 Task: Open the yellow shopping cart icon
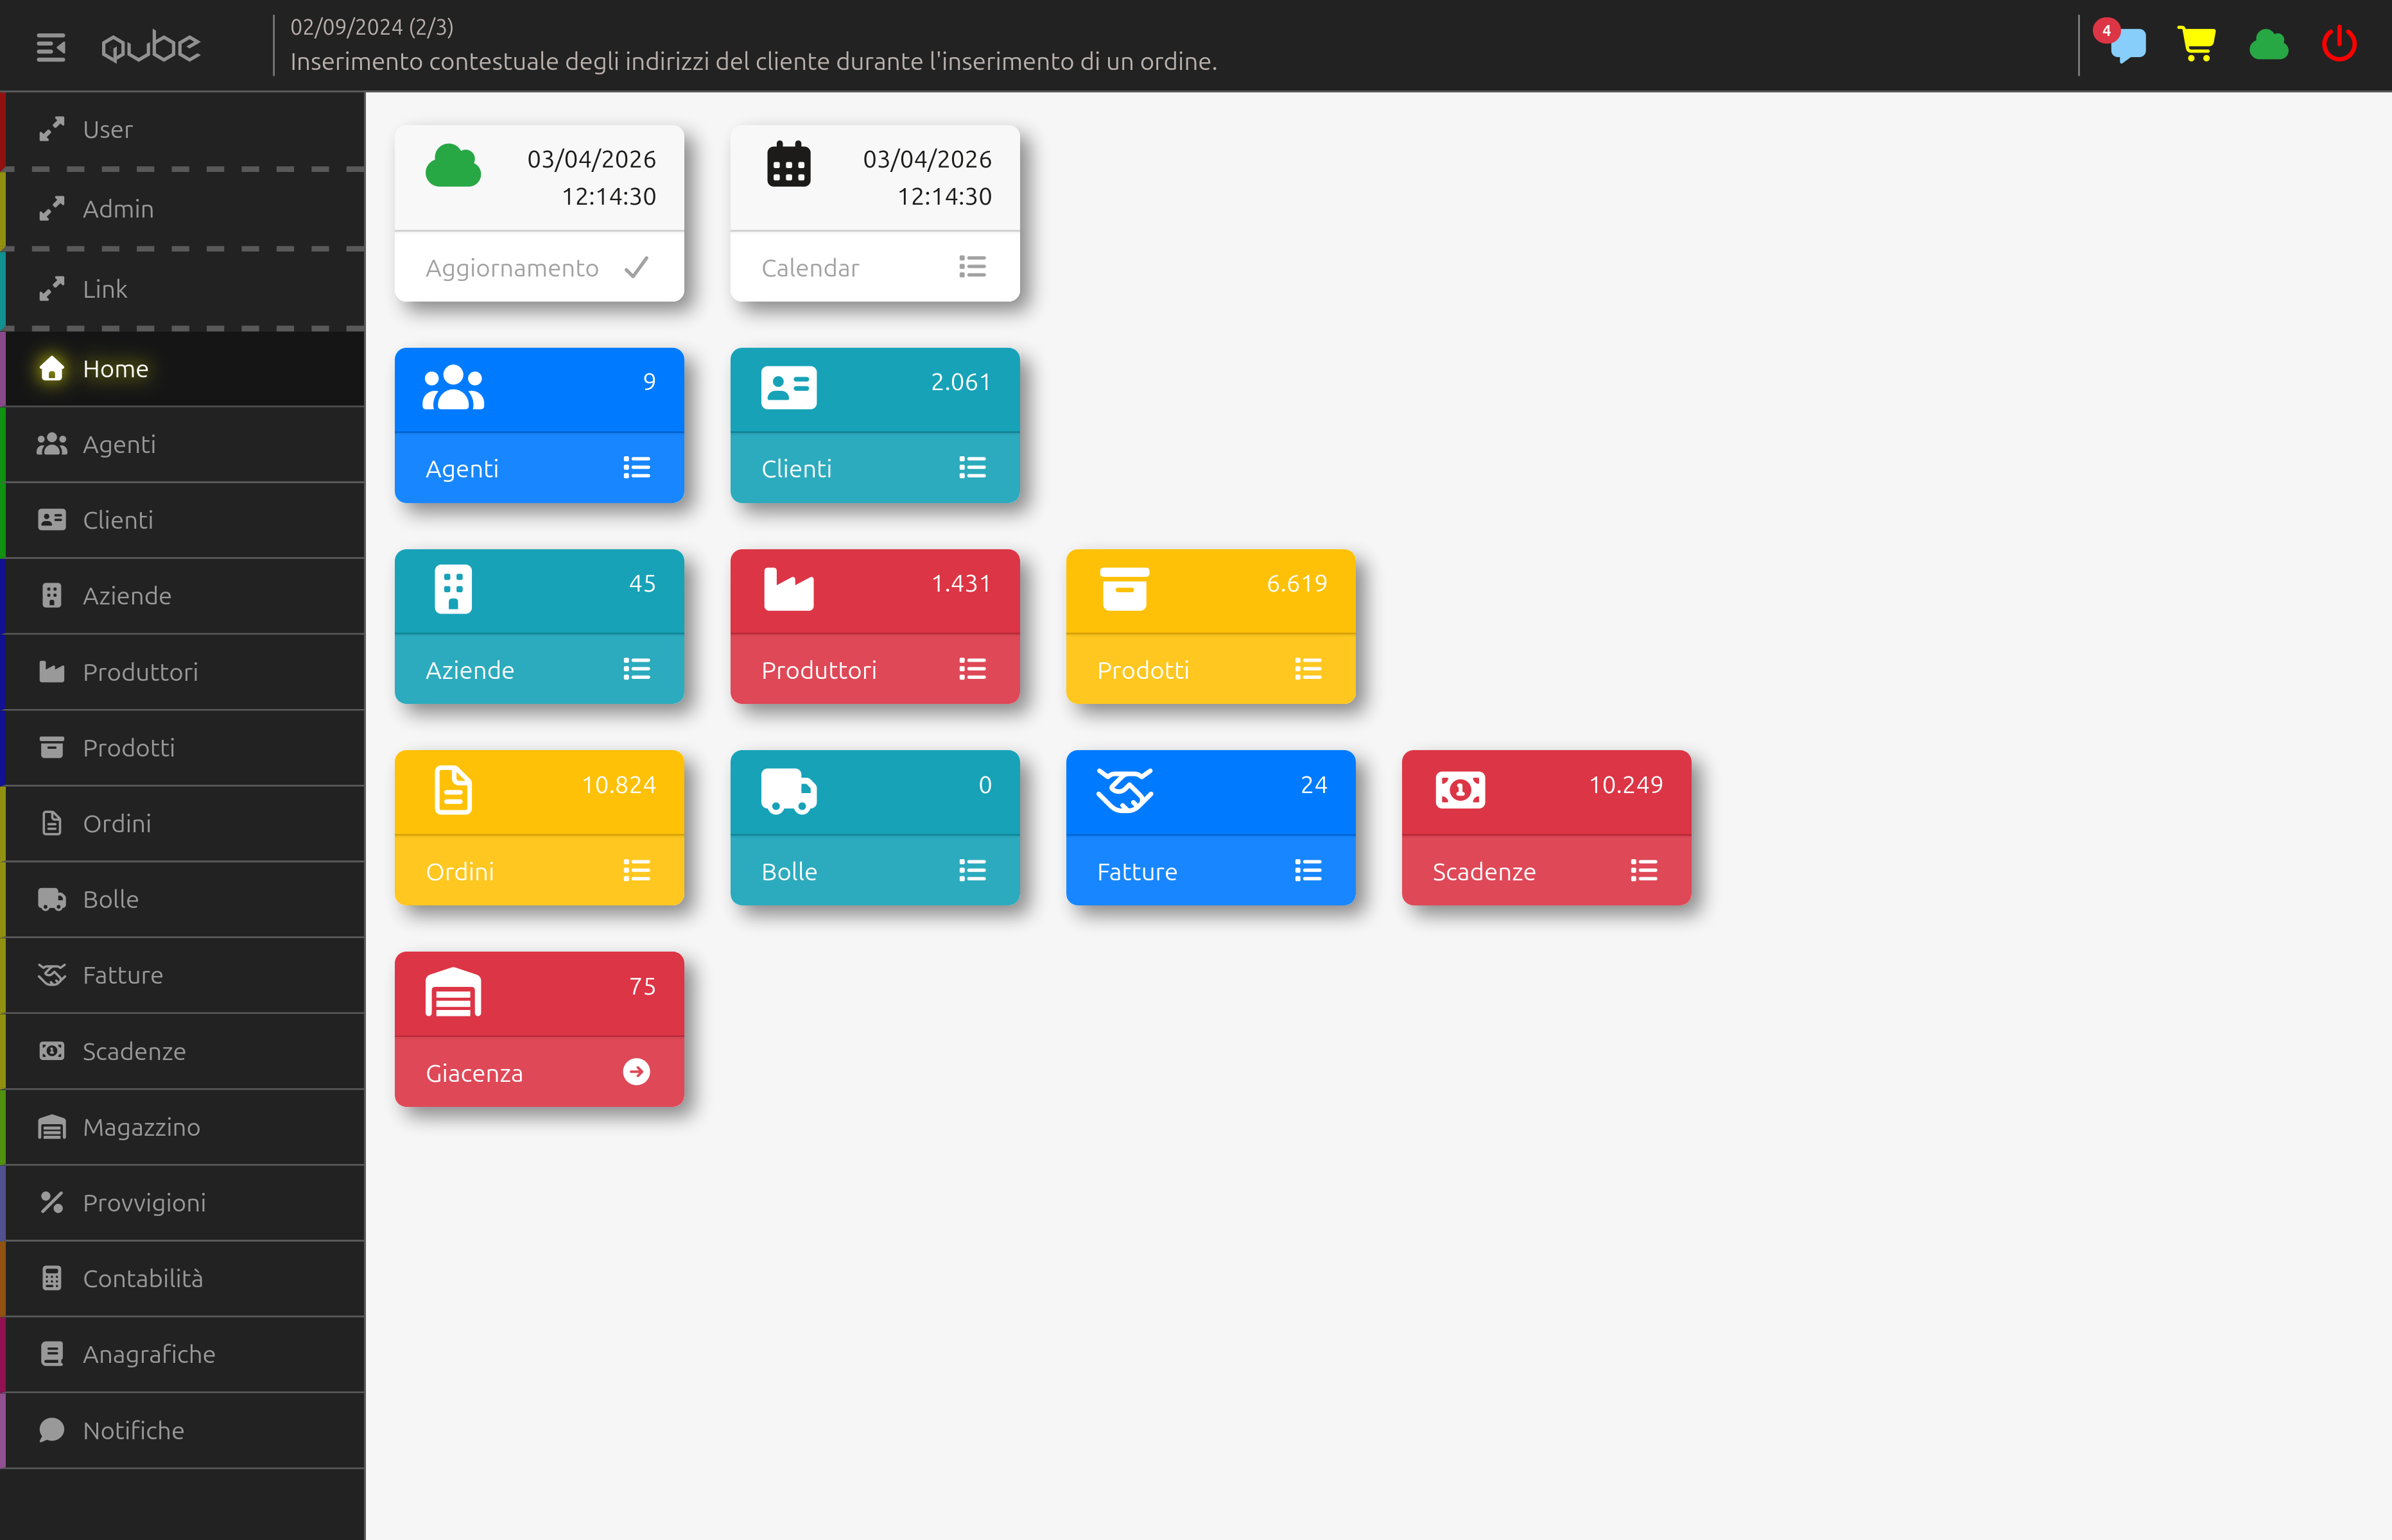[x=2196, y=45]
